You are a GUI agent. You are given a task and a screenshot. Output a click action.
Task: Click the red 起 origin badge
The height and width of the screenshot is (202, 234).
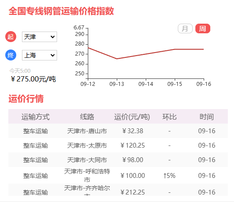click(x=11, y=37)
